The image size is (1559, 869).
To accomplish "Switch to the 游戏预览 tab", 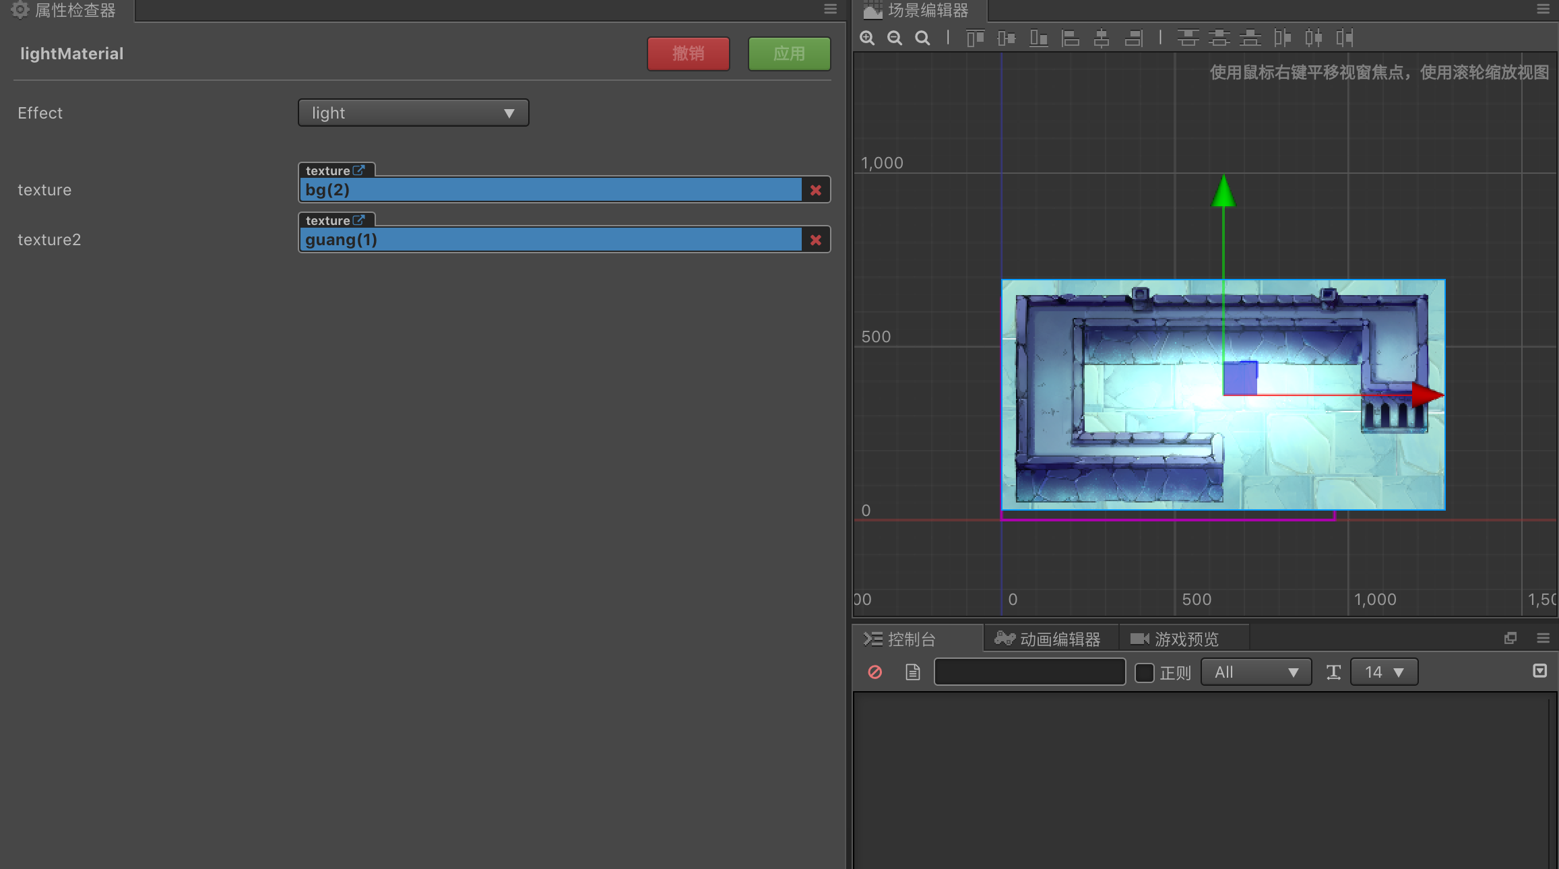I will 1175,639.
